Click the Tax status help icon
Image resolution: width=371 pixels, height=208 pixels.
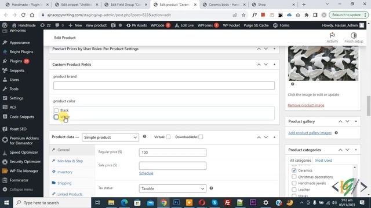click(211, 188)
